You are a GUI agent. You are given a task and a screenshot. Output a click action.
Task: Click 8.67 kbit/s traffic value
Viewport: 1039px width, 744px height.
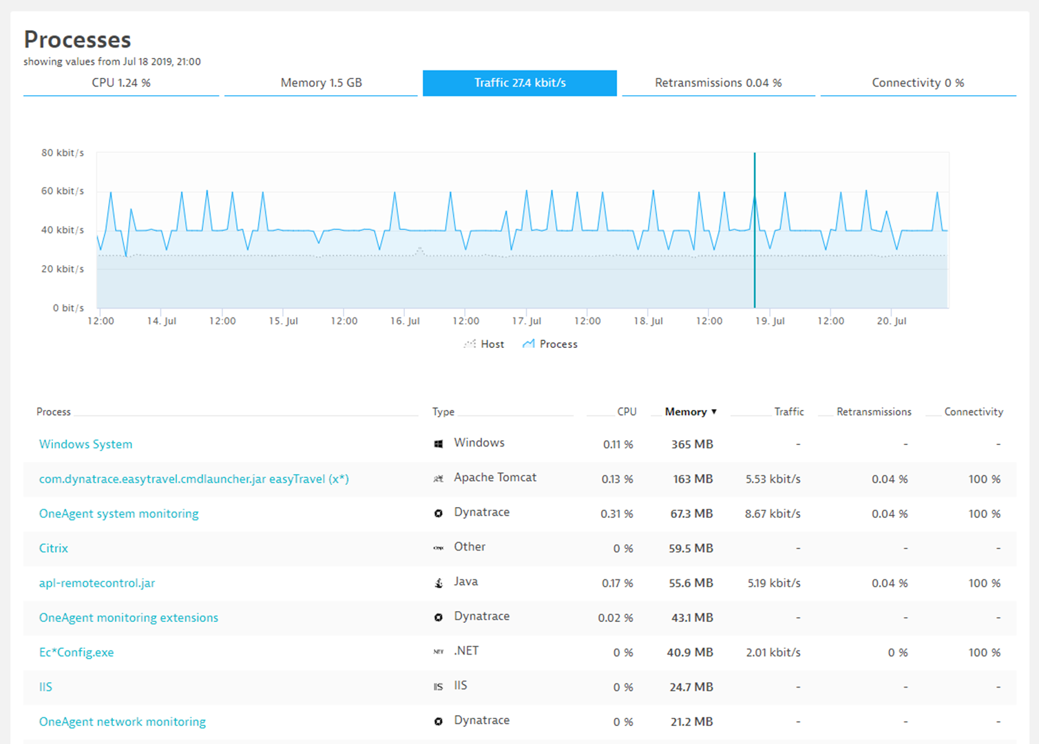coord(773,514)
